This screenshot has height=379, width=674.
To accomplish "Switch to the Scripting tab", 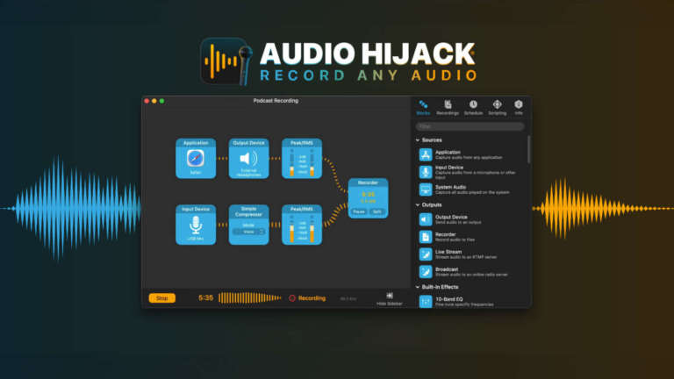I will pyautogui.click(x=497, y=107).
